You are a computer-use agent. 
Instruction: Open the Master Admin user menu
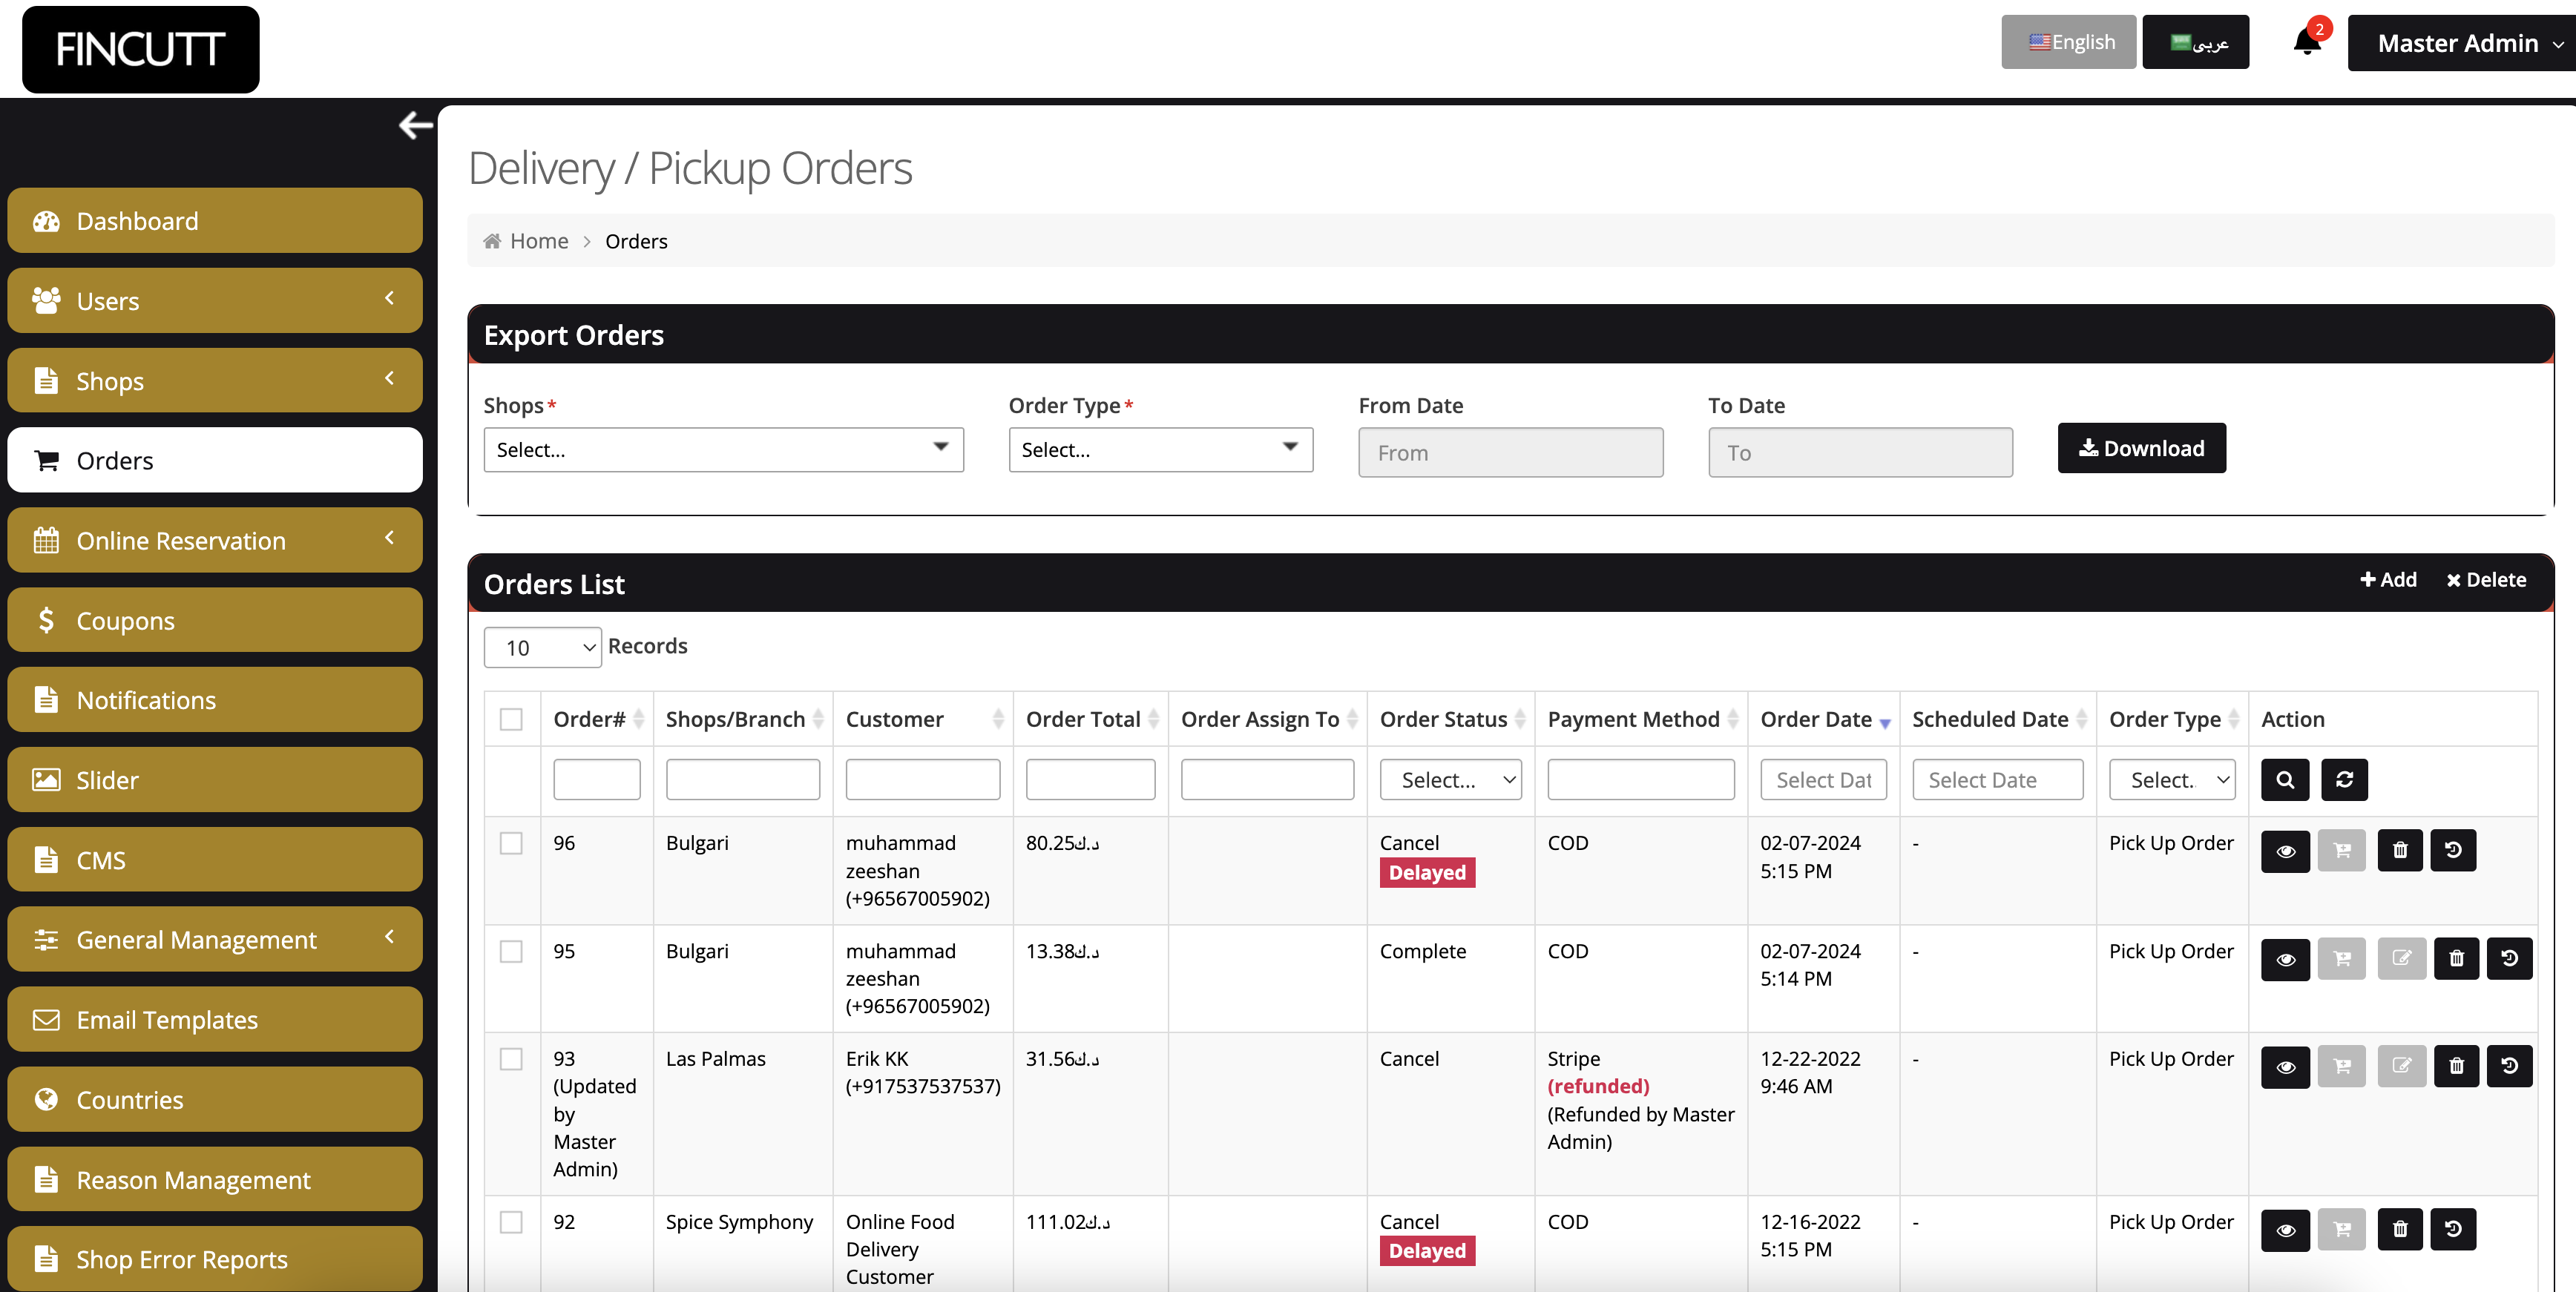(2462, 43)
